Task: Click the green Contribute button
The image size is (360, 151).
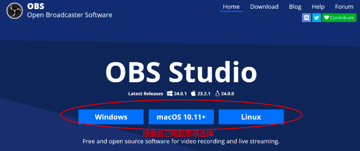Action: [339, 17]
